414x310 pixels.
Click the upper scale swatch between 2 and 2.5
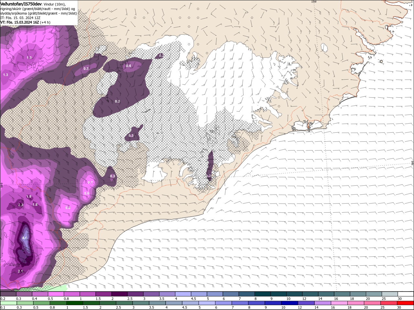coord(119,294)
